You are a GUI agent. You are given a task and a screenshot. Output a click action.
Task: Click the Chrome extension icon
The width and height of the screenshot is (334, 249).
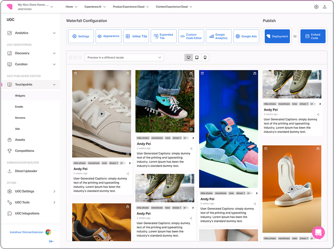pos(48,232)
